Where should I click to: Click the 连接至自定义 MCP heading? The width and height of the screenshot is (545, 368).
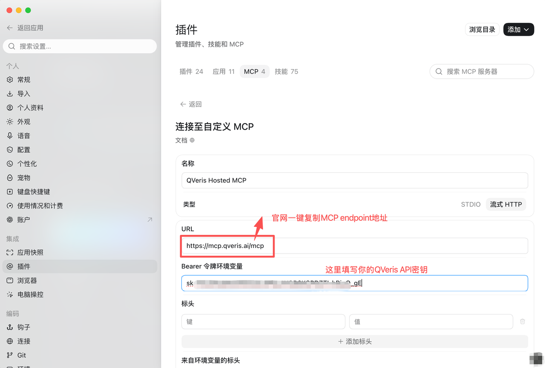pyautogui.click(x=215, y=127)
